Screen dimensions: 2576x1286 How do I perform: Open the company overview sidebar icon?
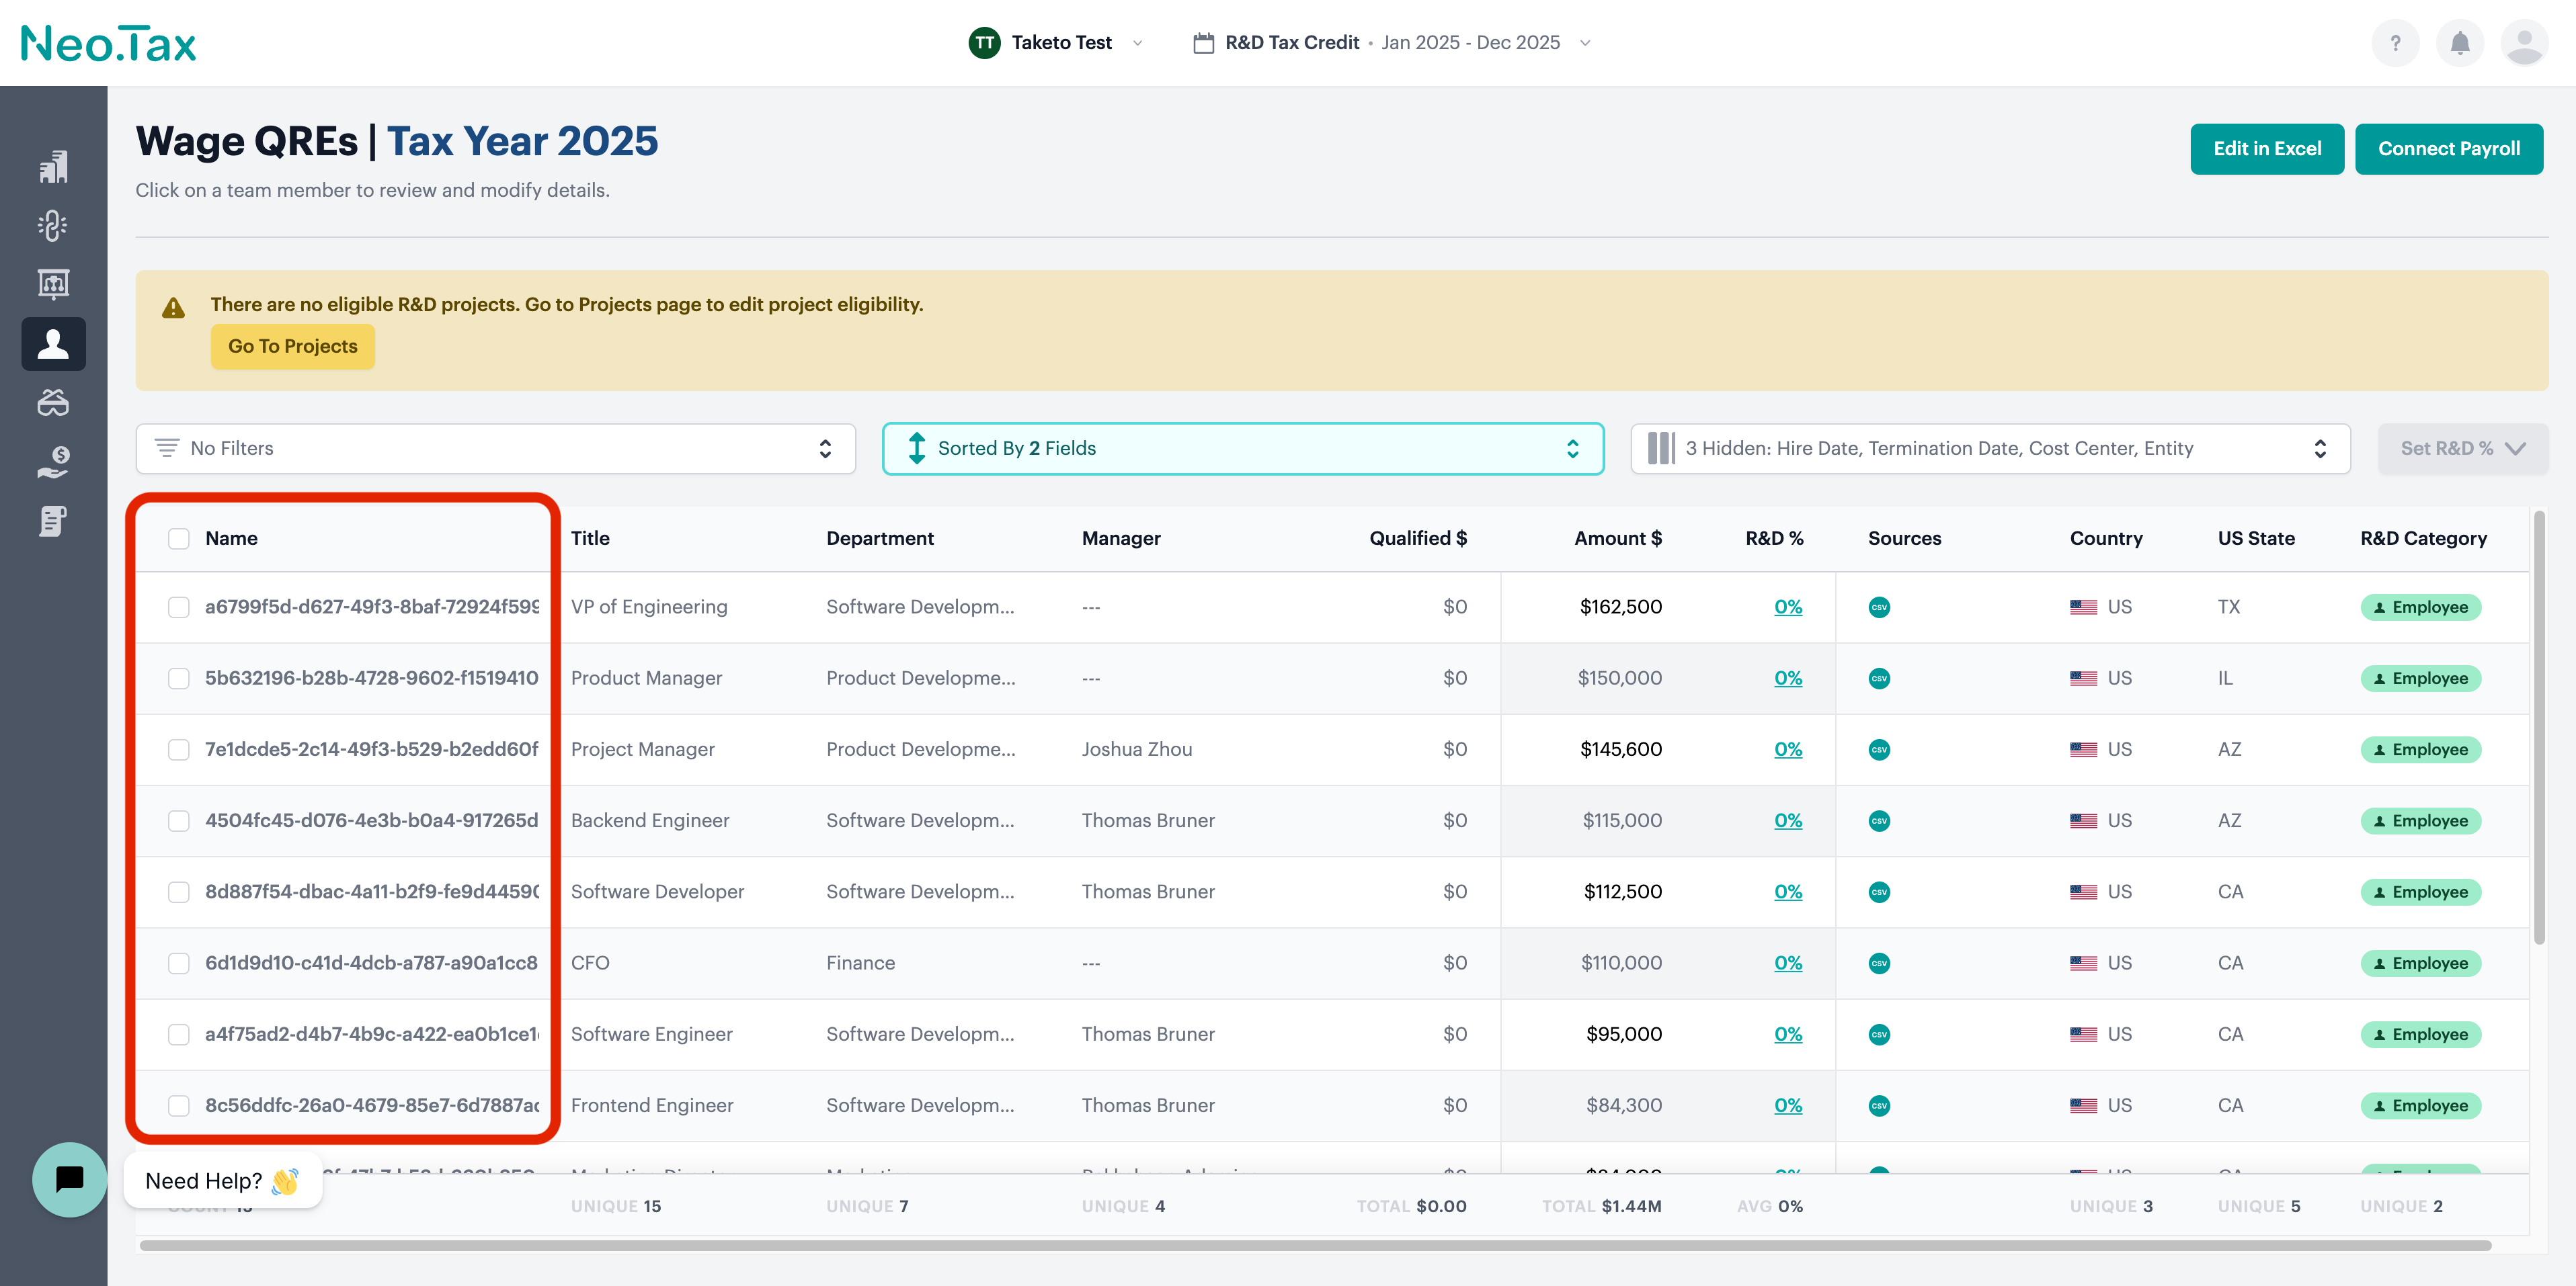pos(53,167)
